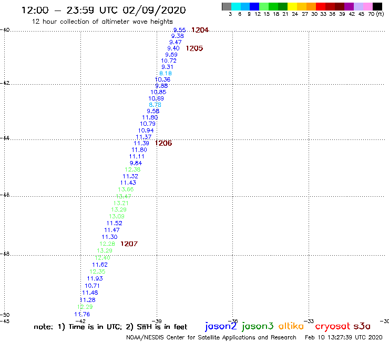Click the 1204 time marker
This screenshot has width=389, height=342.
point(200,30)
